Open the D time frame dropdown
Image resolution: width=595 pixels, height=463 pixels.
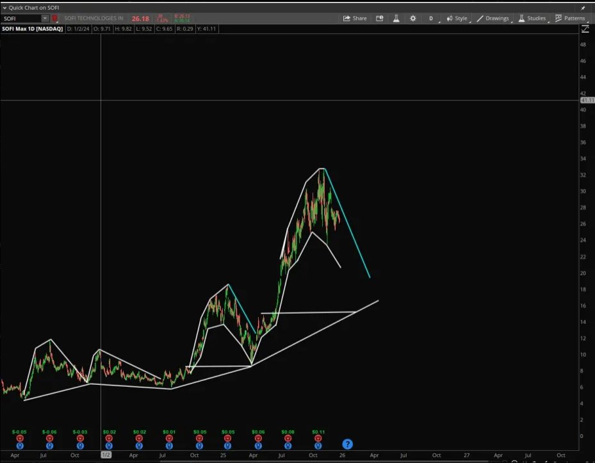[432, 18]
